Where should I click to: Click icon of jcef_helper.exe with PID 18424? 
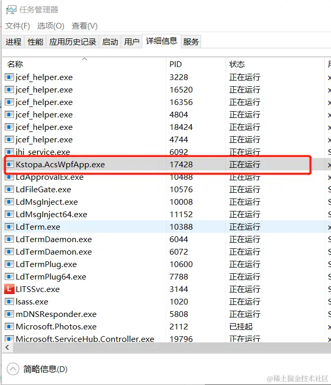[9, 127]
